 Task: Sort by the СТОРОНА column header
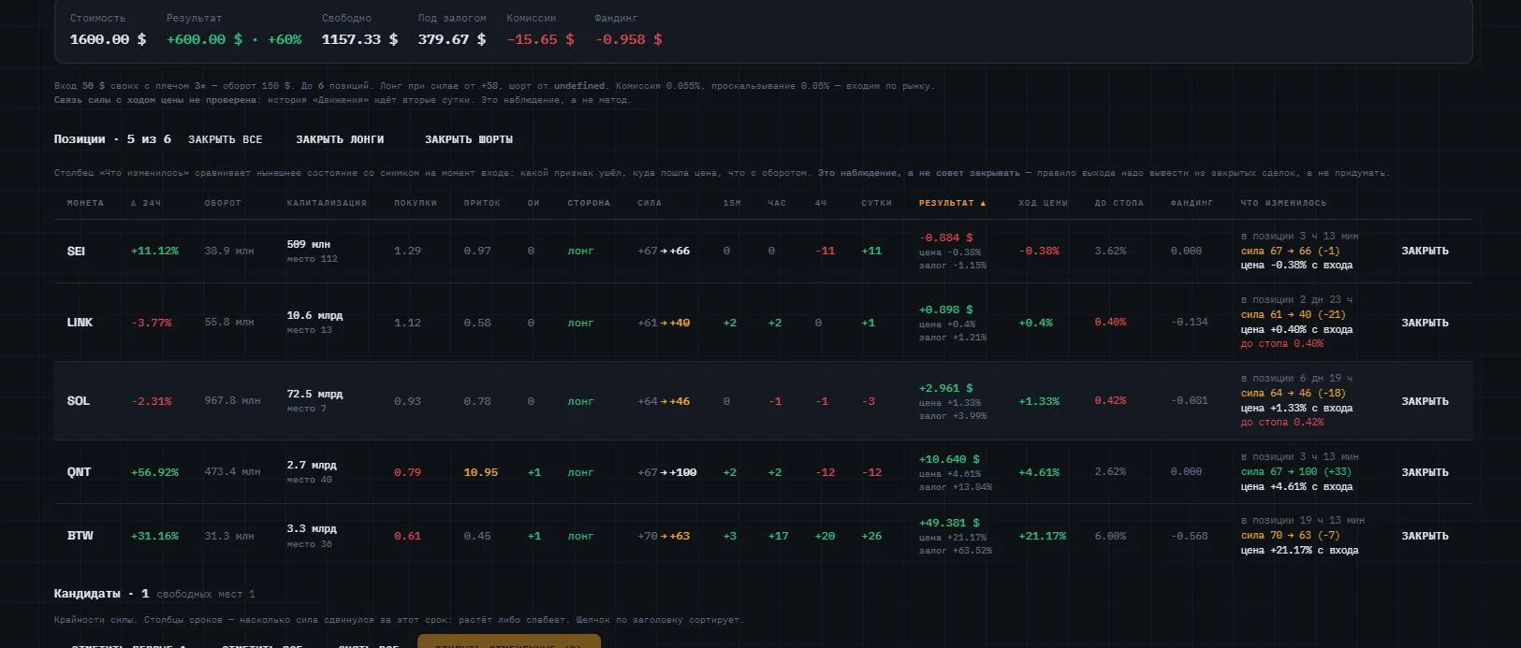click(589, 203)
